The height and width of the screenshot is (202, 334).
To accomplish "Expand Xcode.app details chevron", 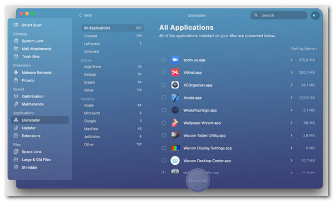I will pyautogui.click(x=291, y=98).
